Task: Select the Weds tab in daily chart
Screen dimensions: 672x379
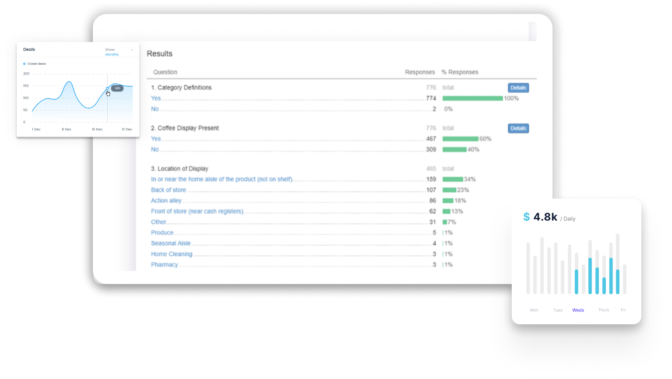Action: 578,310
